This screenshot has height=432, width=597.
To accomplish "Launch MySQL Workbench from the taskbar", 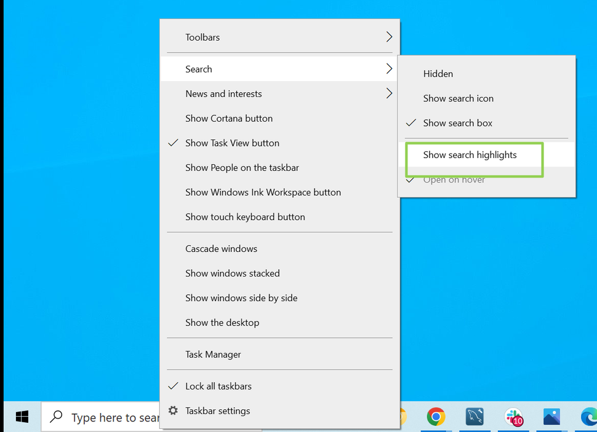I will (x=475, y=416).
